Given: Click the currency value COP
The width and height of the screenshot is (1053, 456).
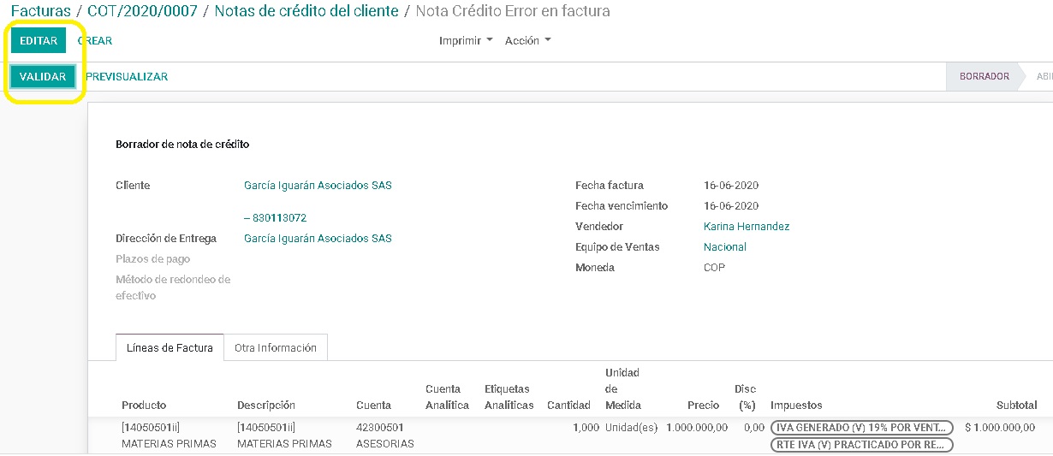Looking at the screenshot, I should tap(714, 267).
